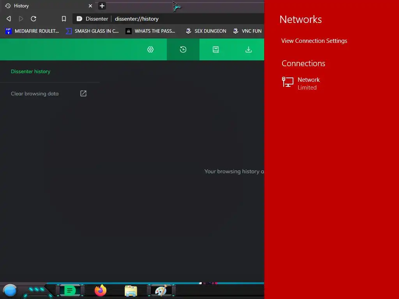Select Dissenter history in sidebar
The image size is (399, 299).
30,72
